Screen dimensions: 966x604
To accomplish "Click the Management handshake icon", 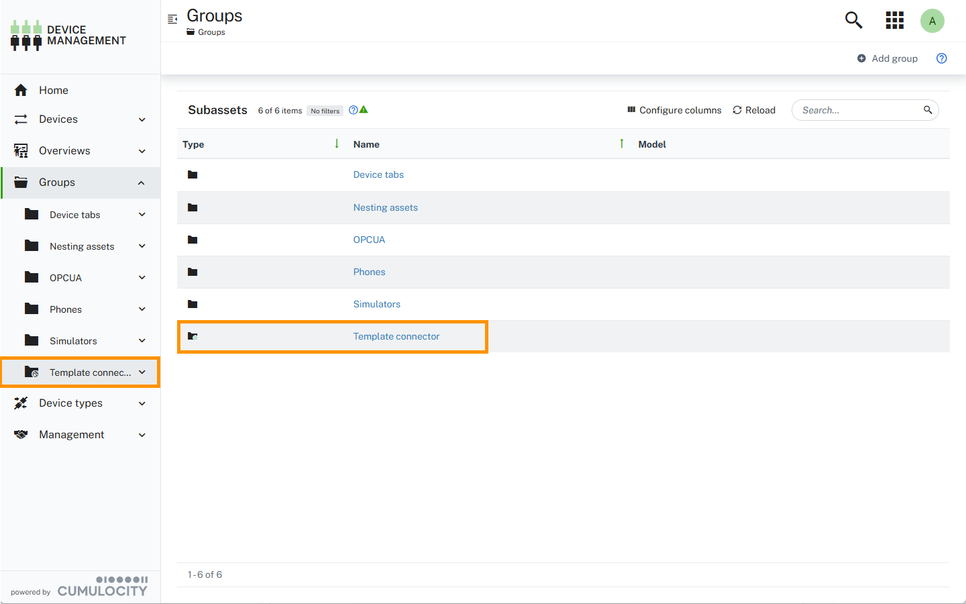I will click(21, 434).
